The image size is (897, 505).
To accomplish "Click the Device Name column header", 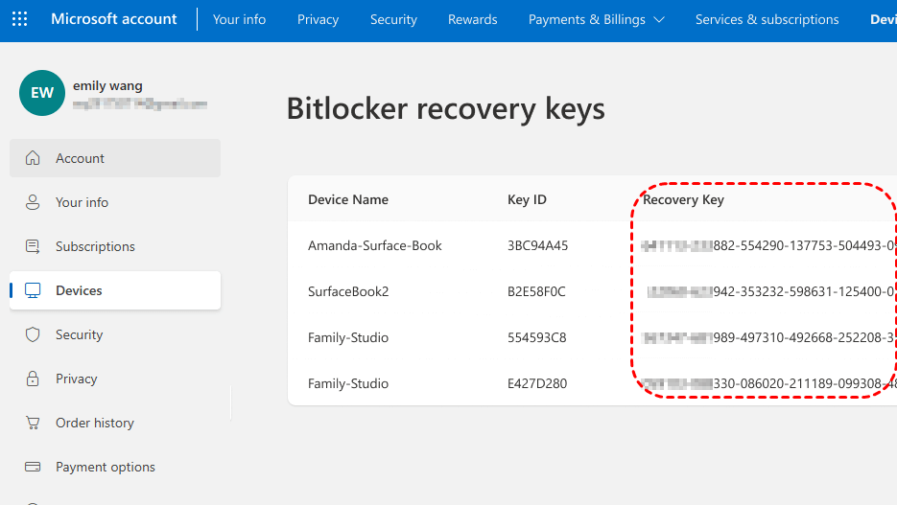I will click(x=348, y=199).
